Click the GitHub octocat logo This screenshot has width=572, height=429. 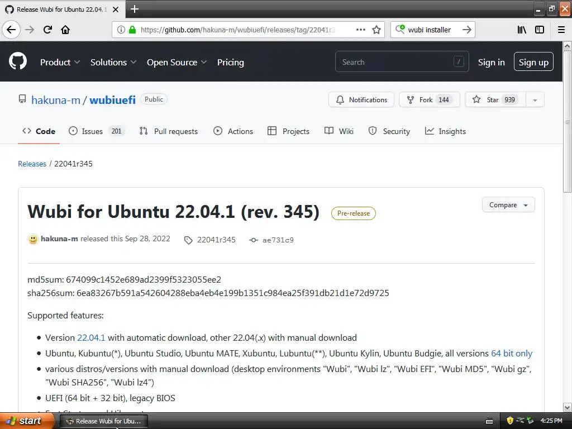point(18,61)
